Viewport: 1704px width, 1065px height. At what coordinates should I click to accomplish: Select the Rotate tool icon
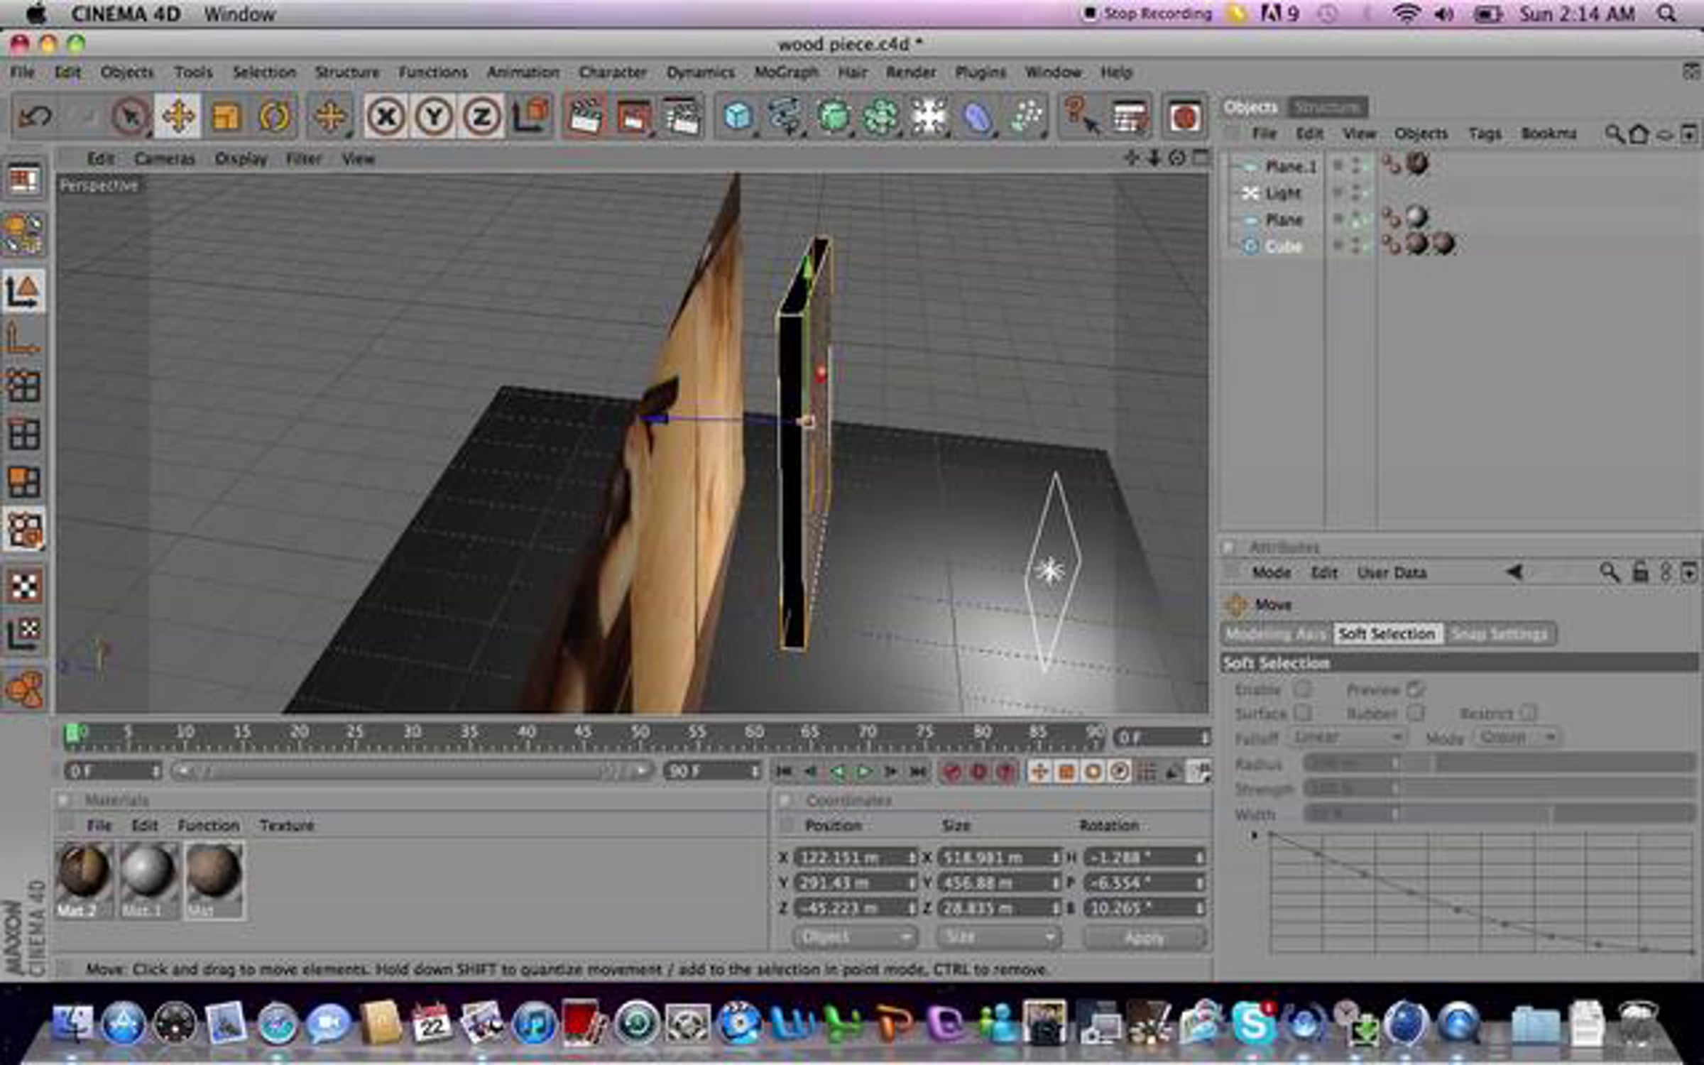274,116
